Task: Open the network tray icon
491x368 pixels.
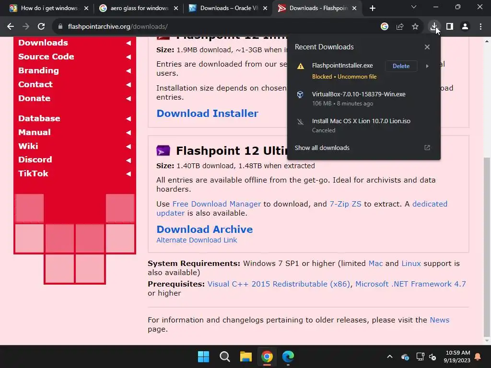Action: pyautogui.click(x=420, y=356)
